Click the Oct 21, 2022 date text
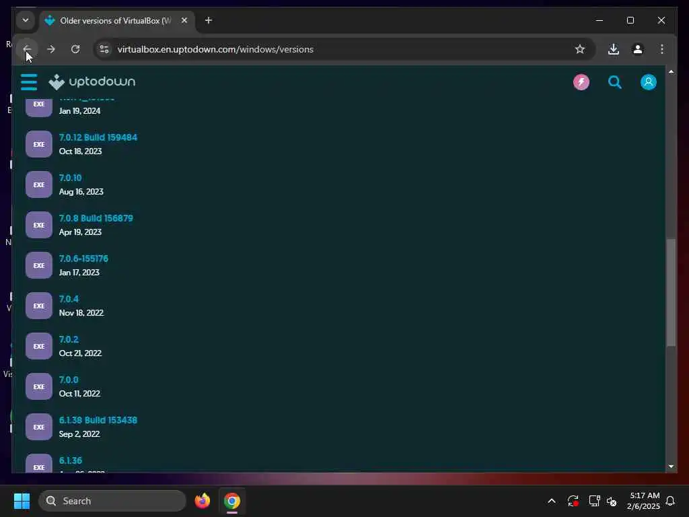Viewport: 689px width, 517px height. click(81, 353)
